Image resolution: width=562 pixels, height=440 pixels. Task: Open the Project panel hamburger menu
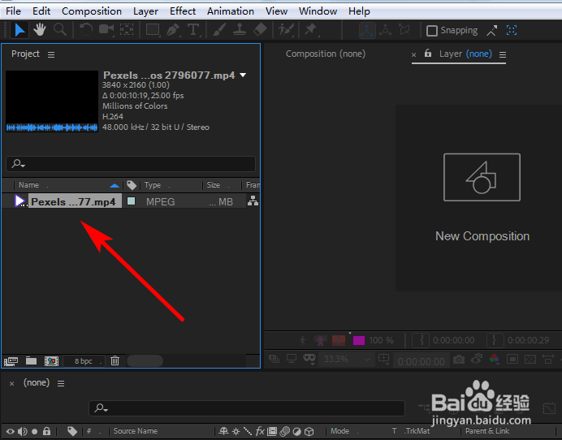51,55
